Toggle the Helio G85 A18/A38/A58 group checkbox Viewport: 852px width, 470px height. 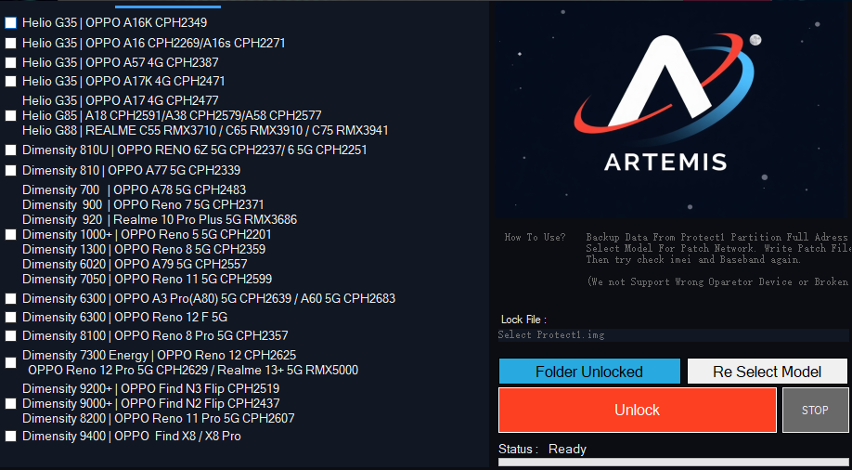coord(10,115)
